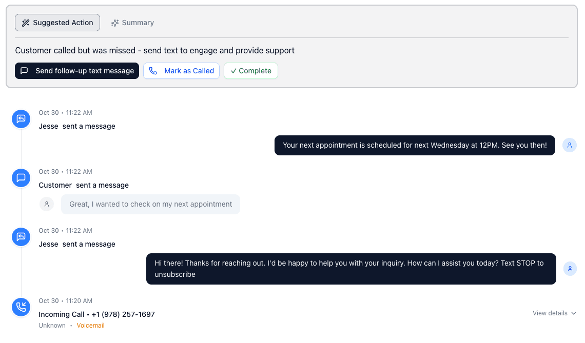
Task: Mark the customer as Called
Action: click(x=181, y=71)
